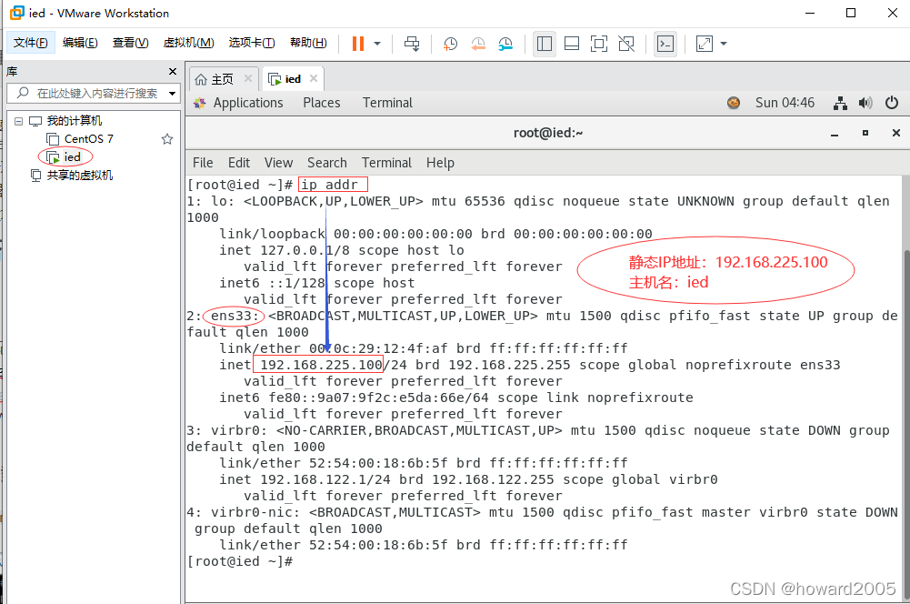Close the root@ied terminal window
The height and width of the screenshot is (604, 910).
point(896,133)
